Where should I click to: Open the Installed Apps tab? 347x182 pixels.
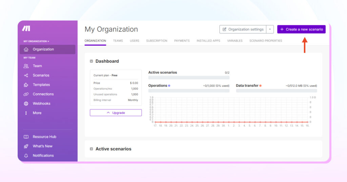pos(208,41)
